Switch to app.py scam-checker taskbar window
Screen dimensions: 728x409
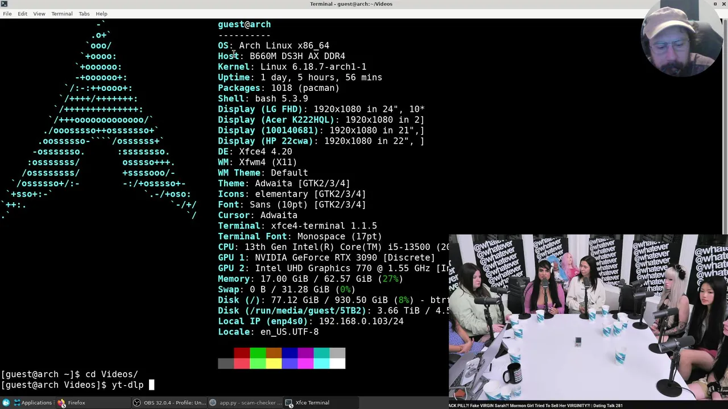pyautogui.click(x=245, y=403)
